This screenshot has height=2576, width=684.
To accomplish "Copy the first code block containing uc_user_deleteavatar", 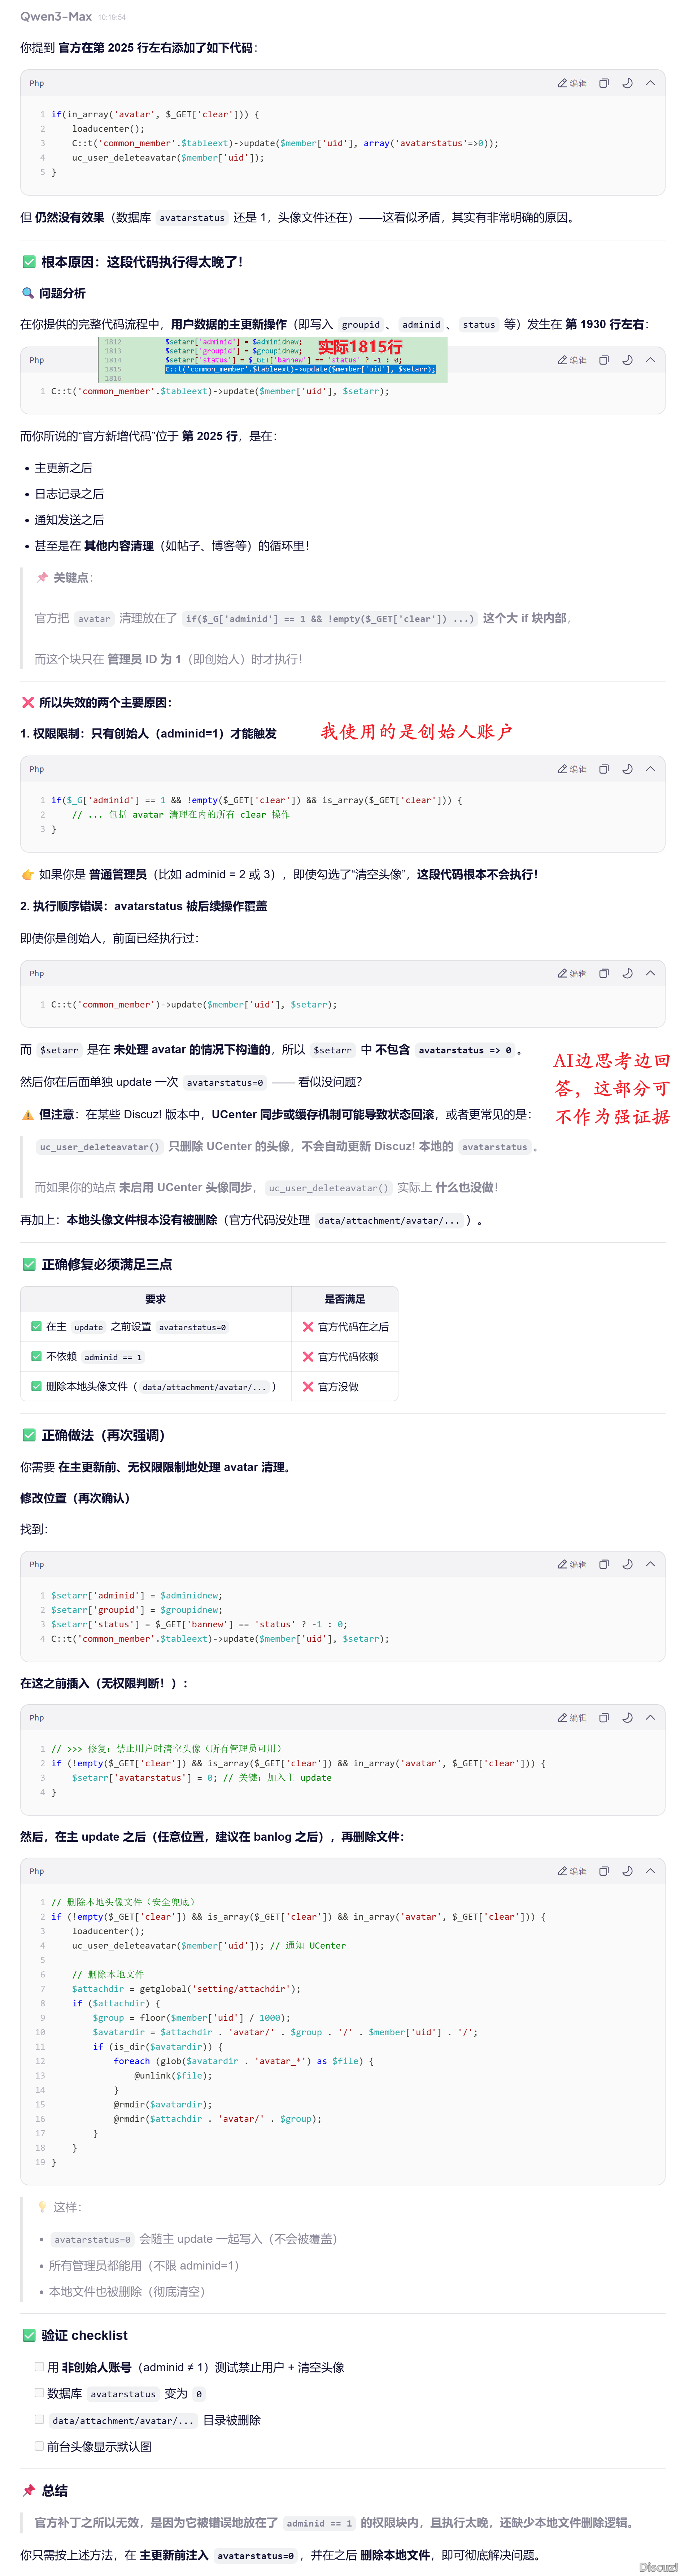I will pyautogui.click(x=603, y=84).
